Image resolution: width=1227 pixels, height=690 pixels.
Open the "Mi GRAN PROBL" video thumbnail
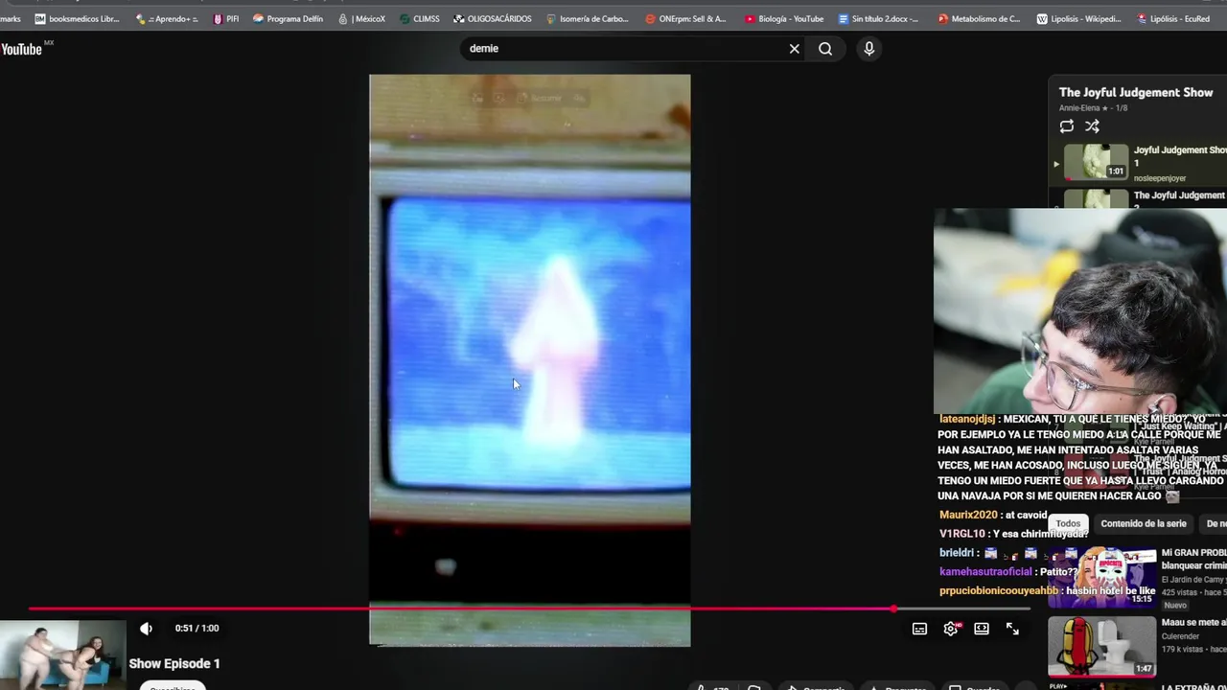[x=1101, y=576]
